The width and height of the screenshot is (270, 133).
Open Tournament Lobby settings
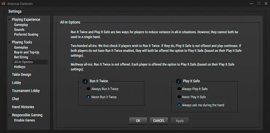pos(26,91)
